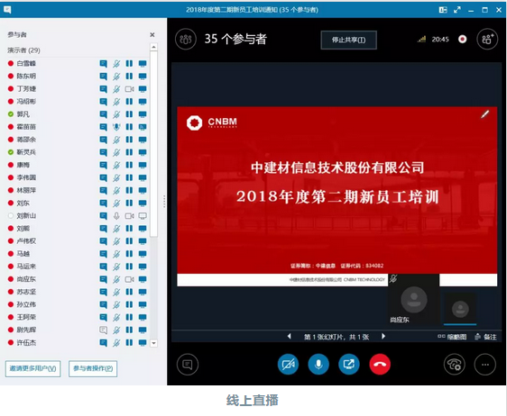Show slide 缩略图 thumbnails
Viewport: 507px width, 416px height.
452,337
